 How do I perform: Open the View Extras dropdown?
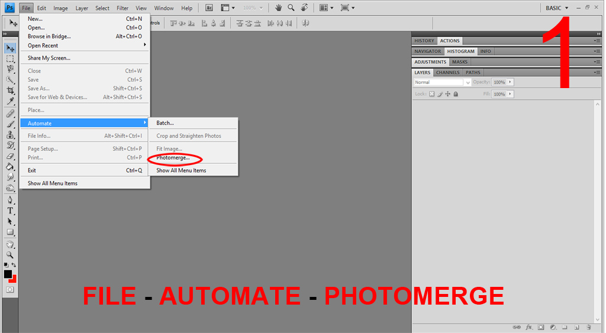click(x=227, y=8)
